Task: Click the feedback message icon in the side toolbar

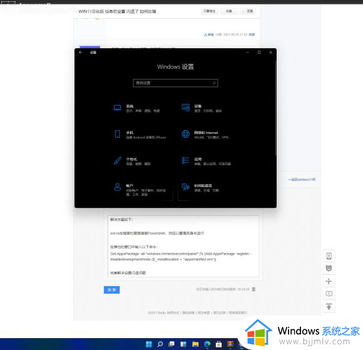Action: point(329,294)
